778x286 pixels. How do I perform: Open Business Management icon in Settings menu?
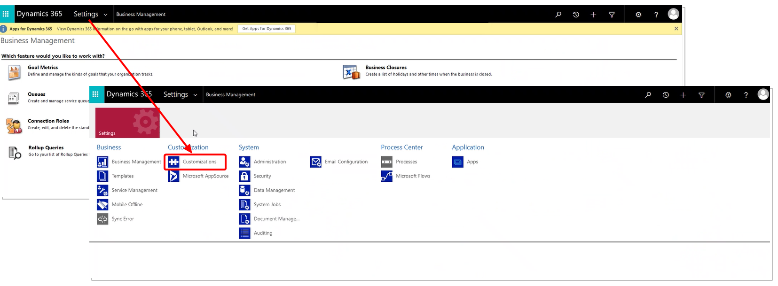pyautogui.click(x=102, y=162)
